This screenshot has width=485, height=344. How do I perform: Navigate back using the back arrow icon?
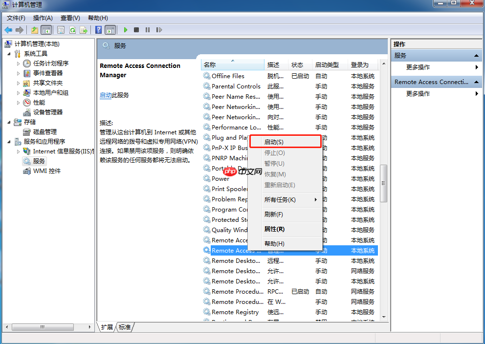click(x=8, y=30)
